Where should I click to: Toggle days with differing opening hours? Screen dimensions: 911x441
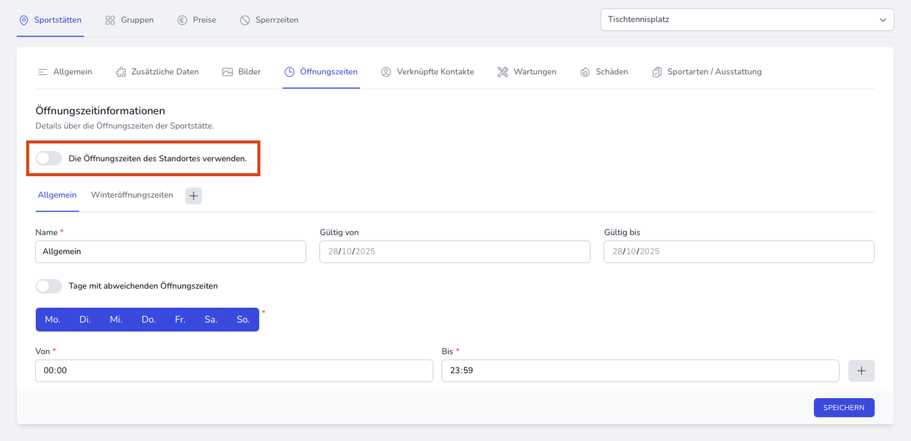(49, 286)
